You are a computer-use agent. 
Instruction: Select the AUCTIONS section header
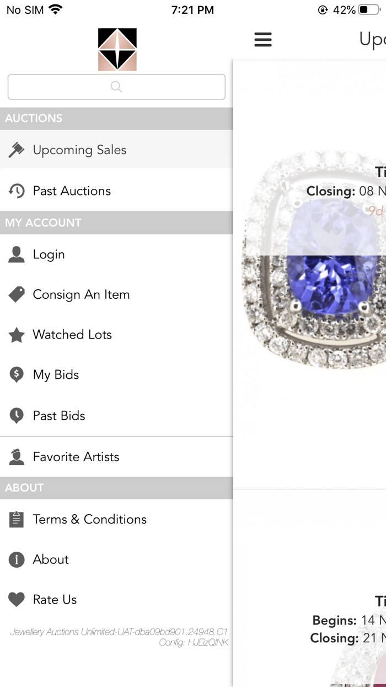(x=33, y=118)
